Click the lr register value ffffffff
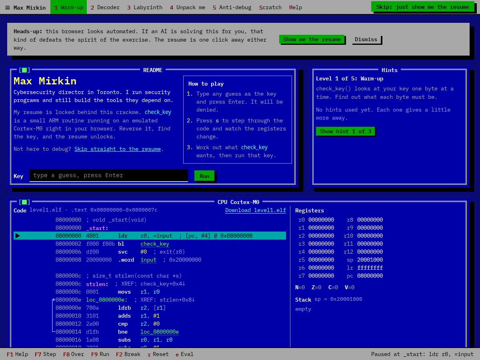This screenshot has width=480, height=360. tap(370, 268)
